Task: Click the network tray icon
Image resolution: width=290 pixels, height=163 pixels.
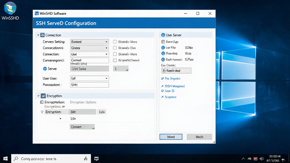Action: coord(249,159)
